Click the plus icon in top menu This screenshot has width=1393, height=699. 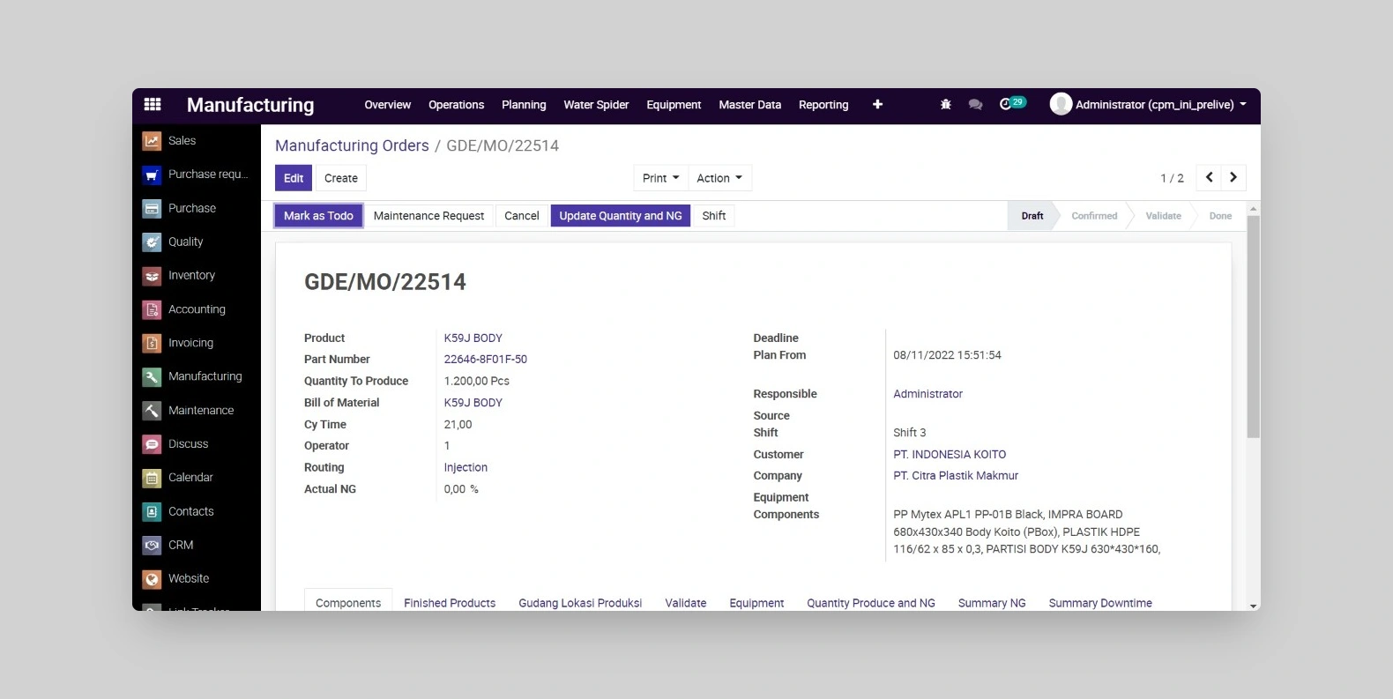click(877, 104)
